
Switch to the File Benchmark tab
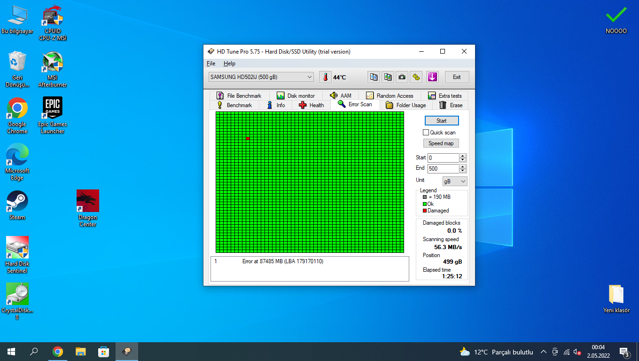click(x=239, y=95)
